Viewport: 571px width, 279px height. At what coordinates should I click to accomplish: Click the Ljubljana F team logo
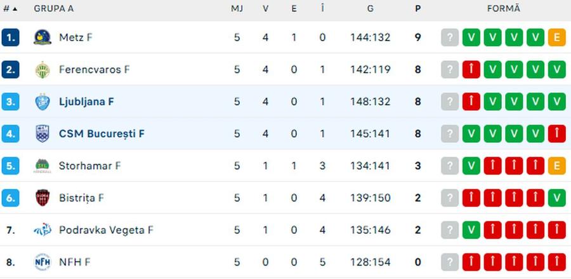(x=43, y=101)
